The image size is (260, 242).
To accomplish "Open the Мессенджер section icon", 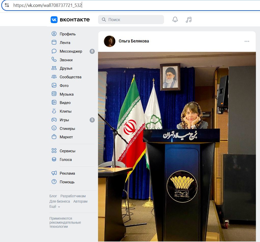I will click(54, 51).
